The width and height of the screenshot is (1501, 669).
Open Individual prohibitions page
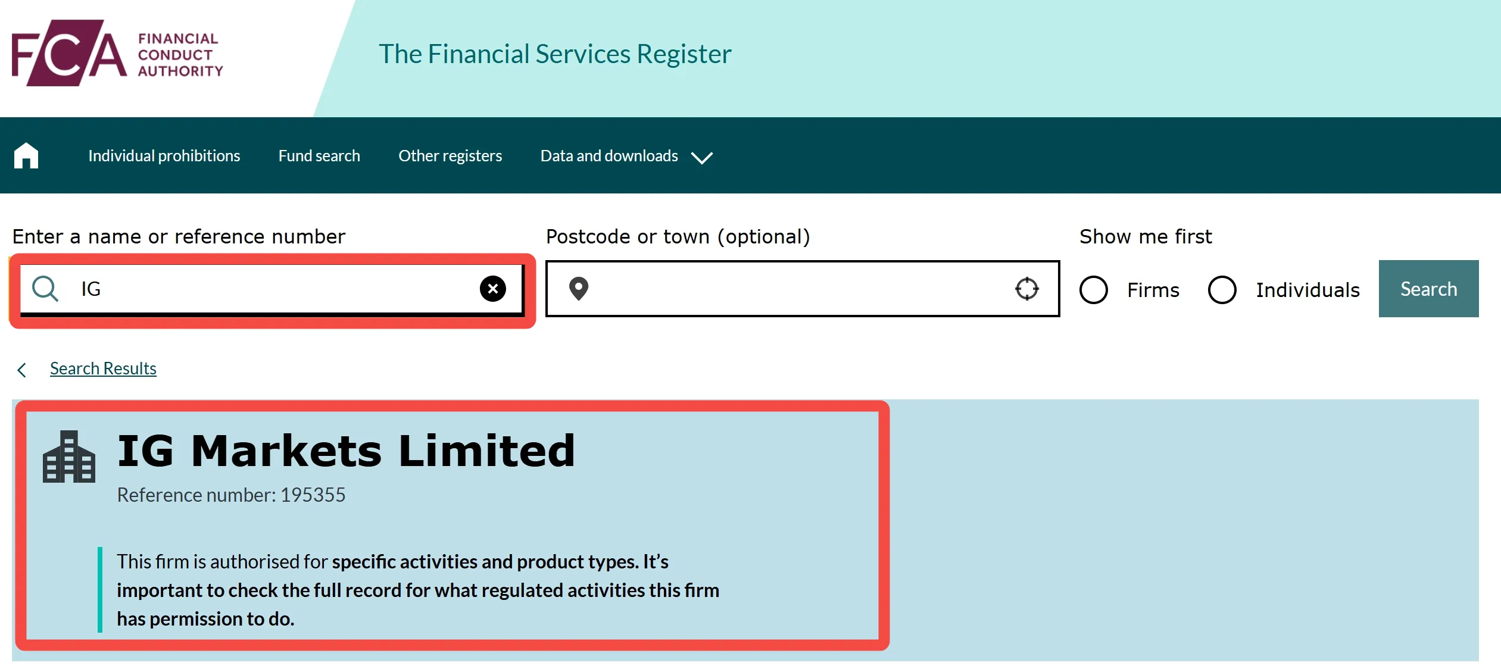tap(164, 156)
